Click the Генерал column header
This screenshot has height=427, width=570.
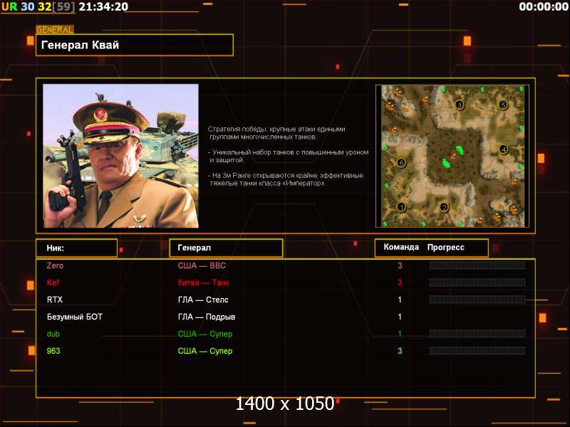(x=225, y=248)
